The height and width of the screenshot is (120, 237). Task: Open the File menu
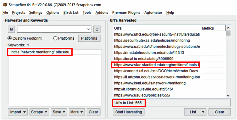click(5, 13)
